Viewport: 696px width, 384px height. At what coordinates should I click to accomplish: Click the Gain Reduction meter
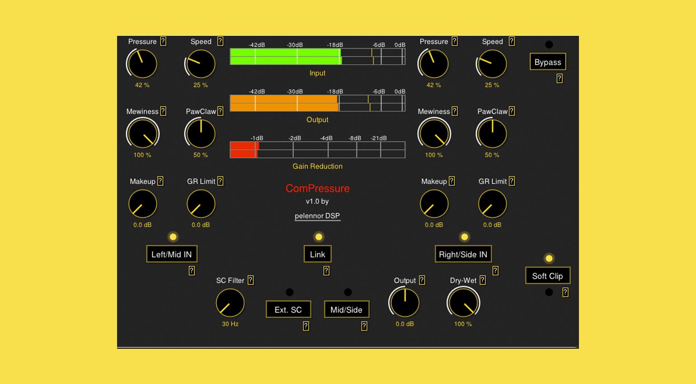318,150
